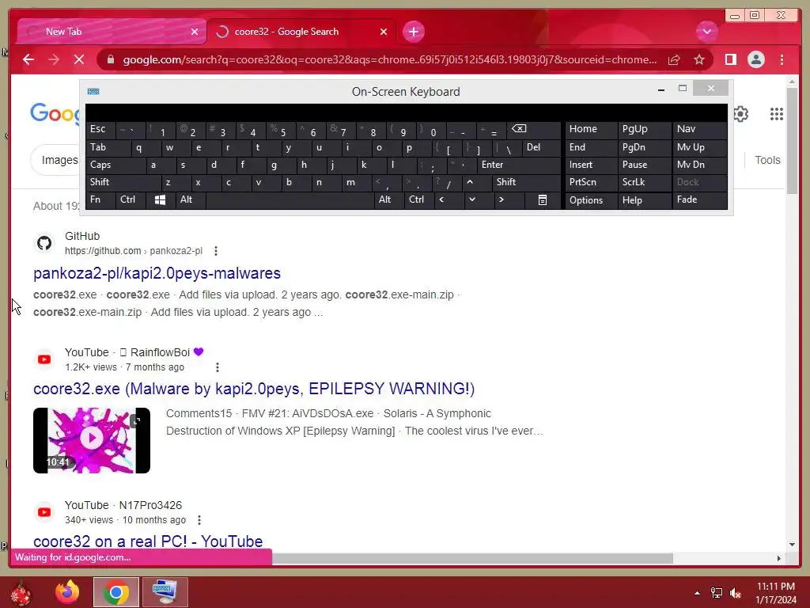Toggle the left Shift key

tap(123, 183)
